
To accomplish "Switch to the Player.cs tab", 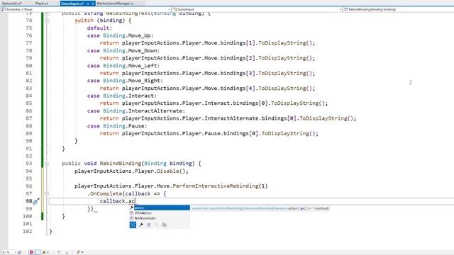I will coord(42,4).
